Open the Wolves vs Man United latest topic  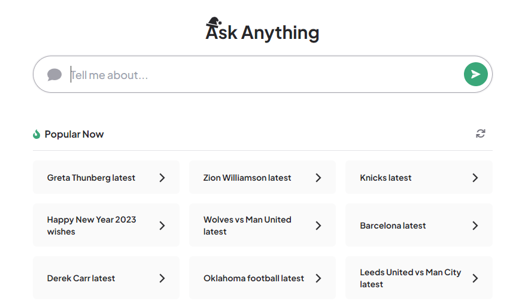(247, 226)
